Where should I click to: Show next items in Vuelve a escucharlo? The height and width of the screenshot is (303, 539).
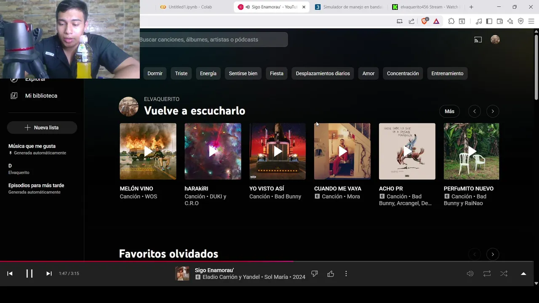[x=493, y=112]
